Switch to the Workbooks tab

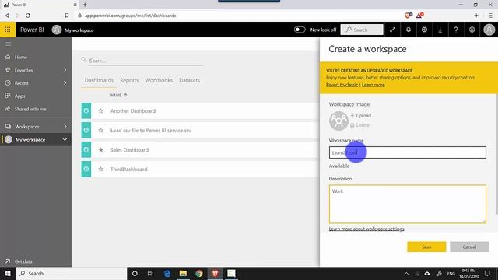tap(159, 80)
